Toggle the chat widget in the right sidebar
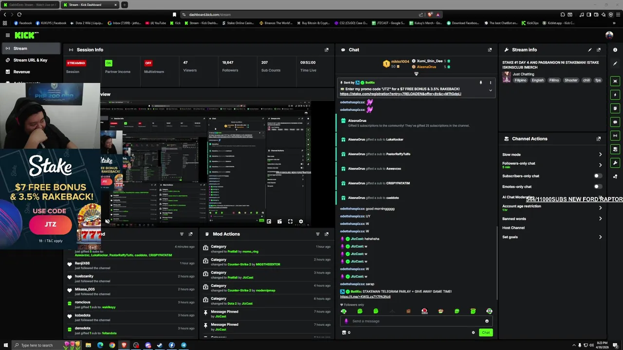The height and width of the screenshot is (350, 623). pos(615,122)
